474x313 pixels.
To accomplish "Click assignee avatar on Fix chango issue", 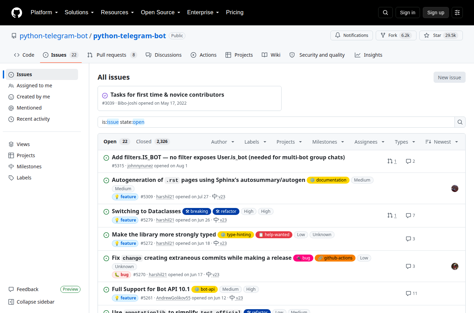I will click(455, 266).
